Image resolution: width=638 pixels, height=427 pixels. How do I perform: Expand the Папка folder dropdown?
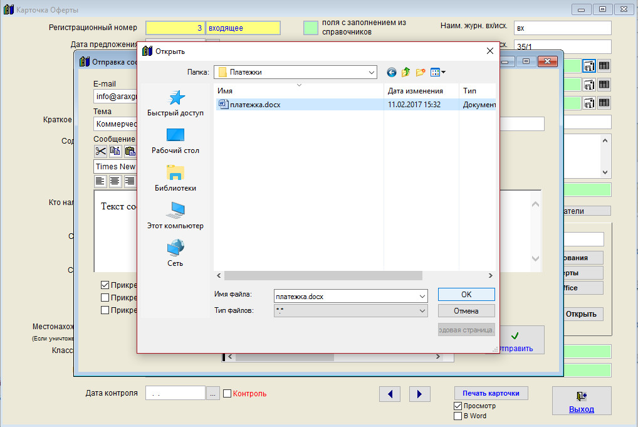[x=371, y=73]
